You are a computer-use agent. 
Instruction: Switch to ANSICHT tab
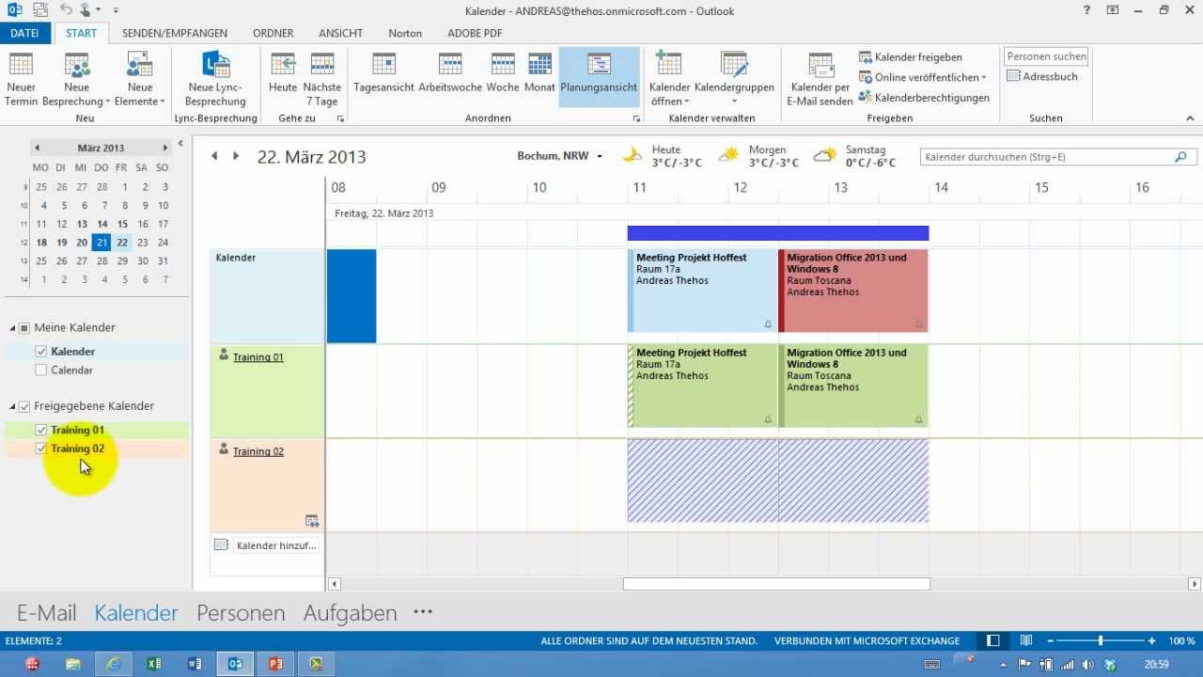[x=341, y=33]
